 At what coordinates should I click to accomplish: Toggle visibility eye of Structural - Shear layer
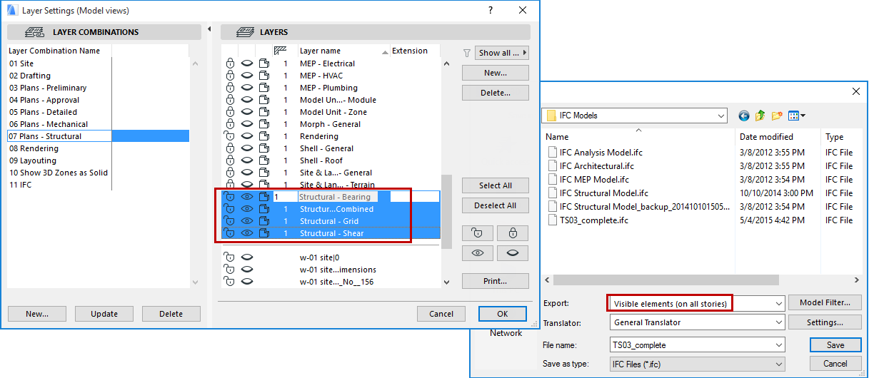(x=247, y=233)
